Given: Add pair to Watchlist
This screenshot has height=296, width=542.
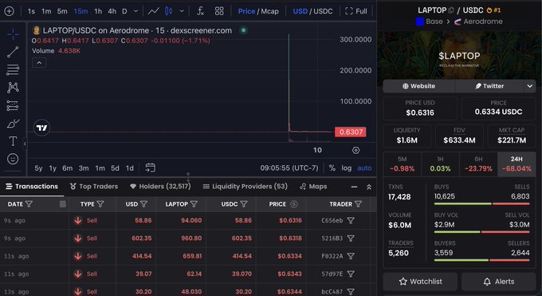Looking at the screenshot, I should click(420, 282).
